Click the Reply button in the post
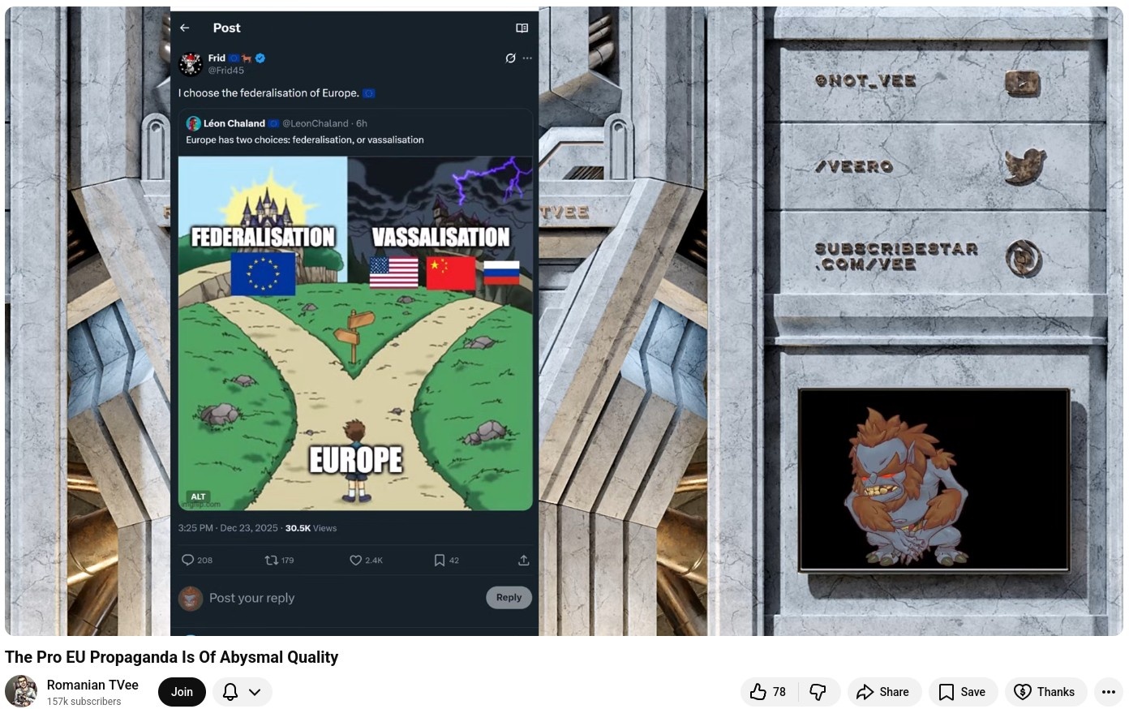Image resolution: width=1129 pixels, height=709 pixels. (x=509, y=597)
